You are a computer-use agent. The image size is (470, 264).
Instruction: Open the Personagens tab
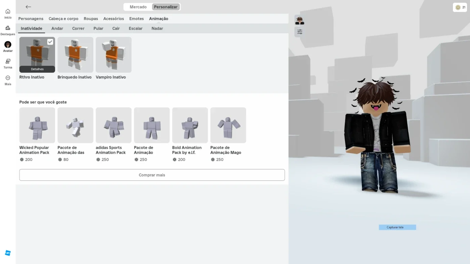[x=31, y=19]
